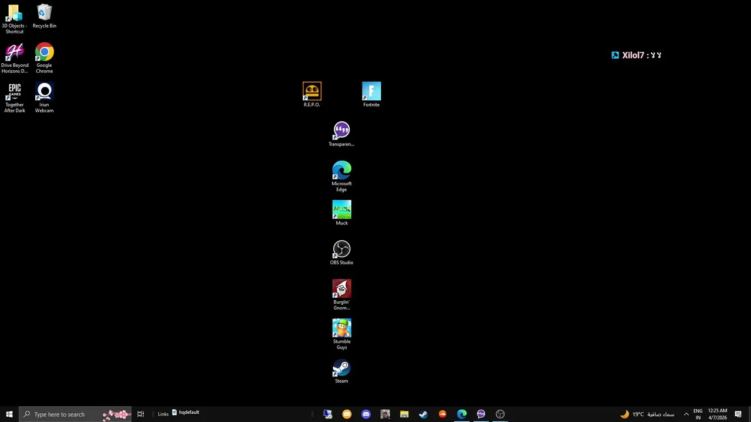Select the Microsoft Edge desktop shortcut
This screenshot has width=751, height=422.
[x=341, y=176]
